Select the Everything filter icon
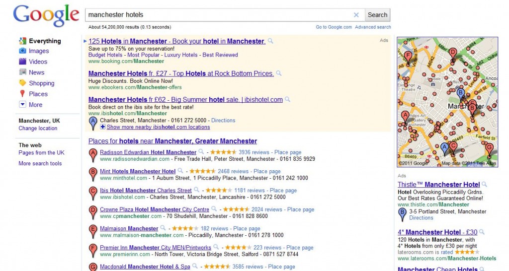 [x=22, y=41]
